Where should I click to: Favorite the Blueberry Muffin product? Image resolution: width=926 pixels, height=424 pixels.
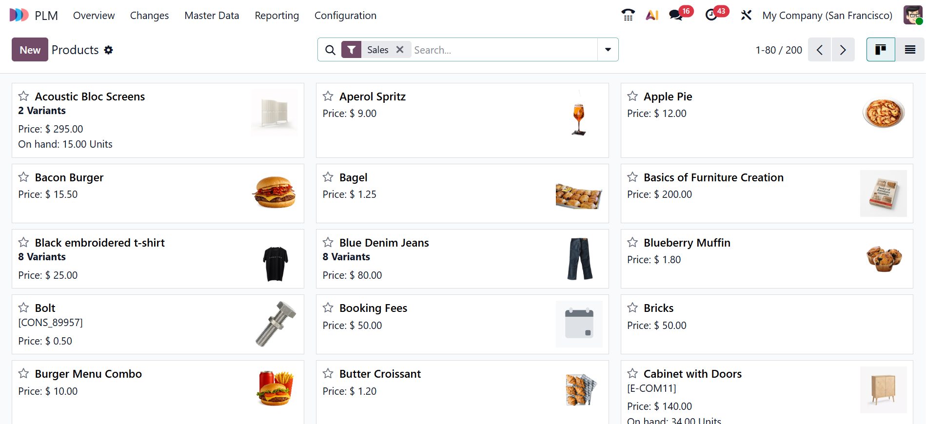point(632,242)
